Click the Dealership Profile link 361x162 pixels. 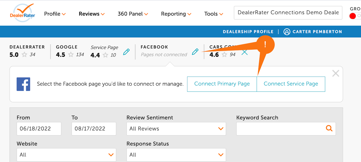click(x=248, y=32)
